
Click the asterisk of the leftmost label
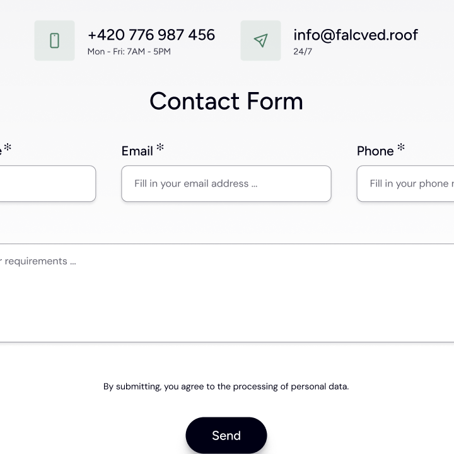point(8,148)
